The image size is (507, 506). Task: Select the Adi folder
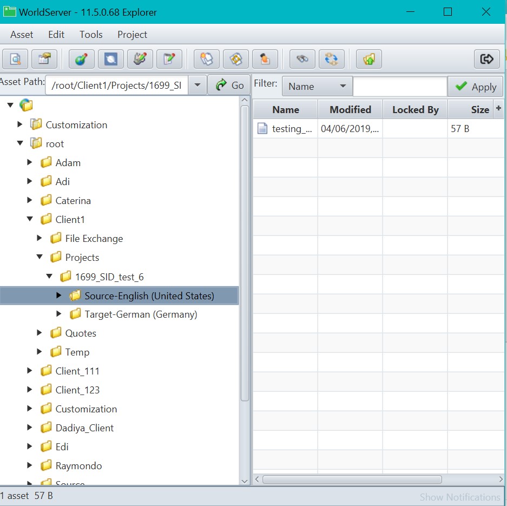click(x=62, y=182)
